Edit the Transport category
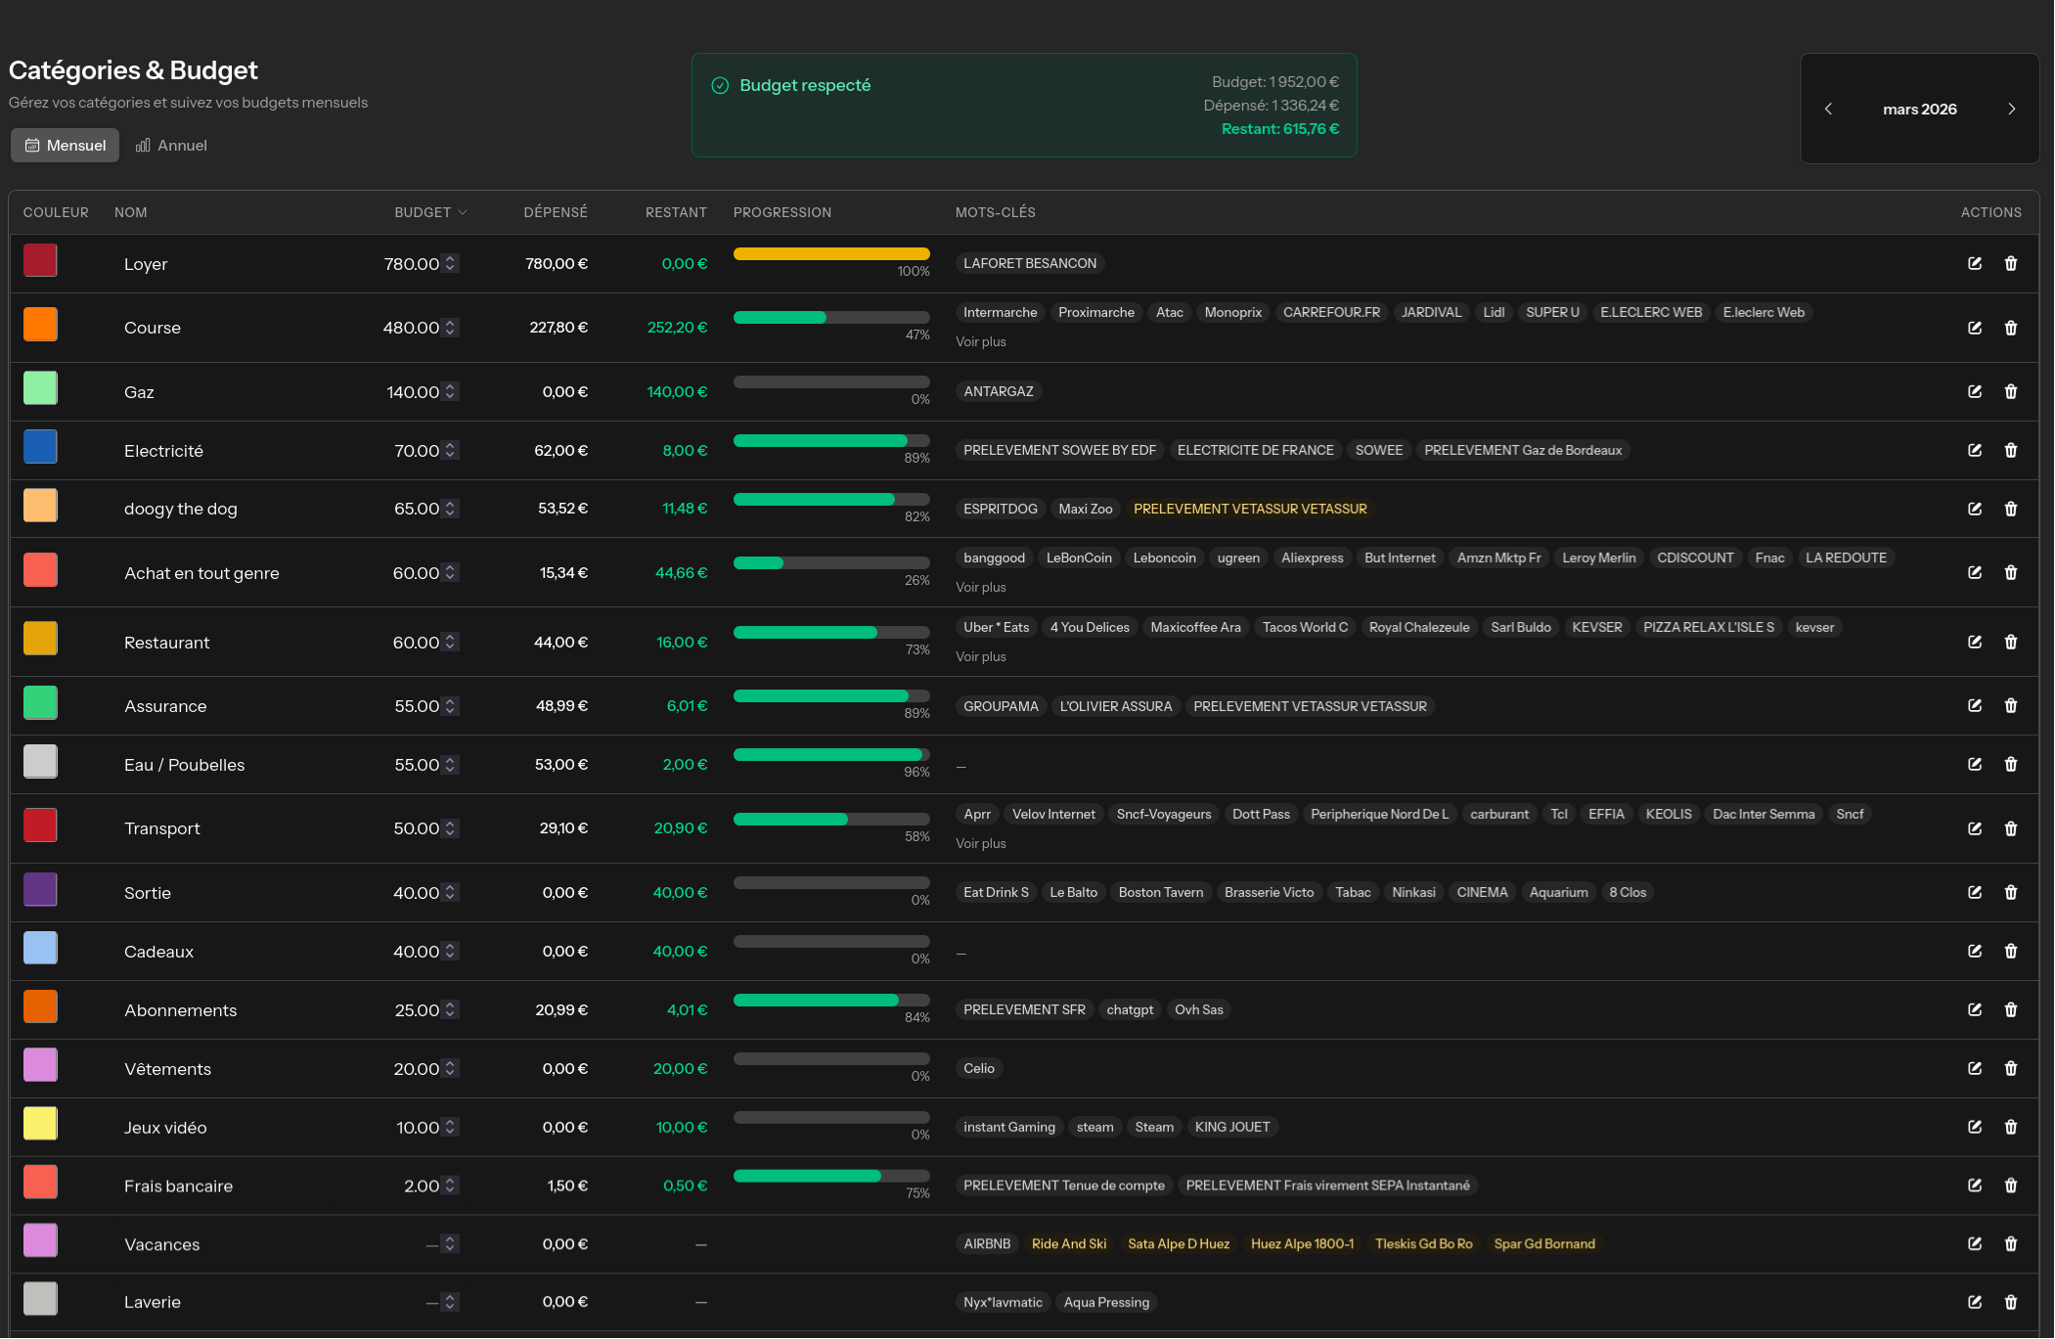 (x=1975, y=827)
